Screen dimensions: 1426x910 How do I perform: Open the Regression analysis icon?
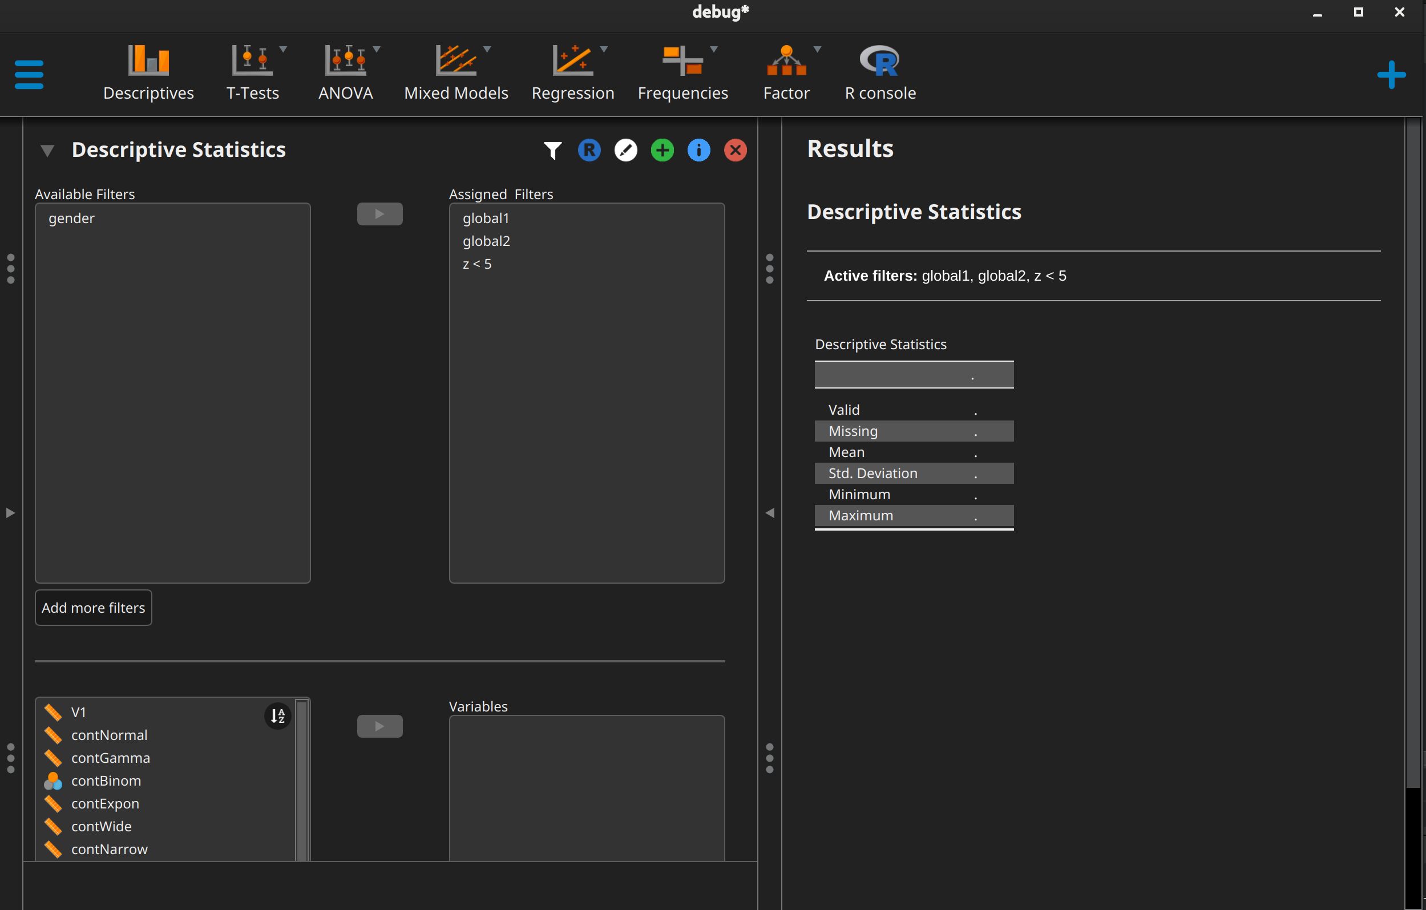572,71
